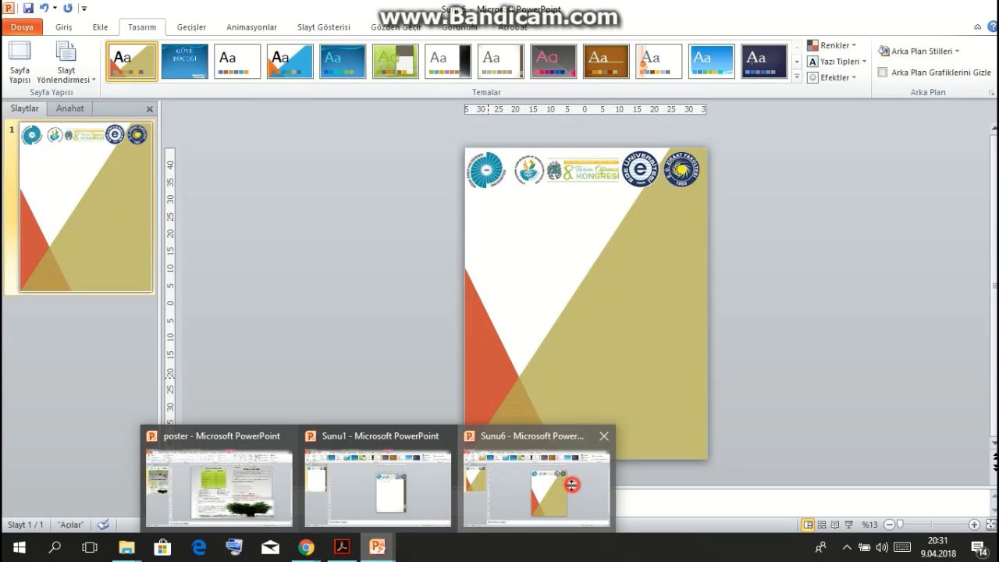Open Sayfa Yapısı page setup
The width and height of the screenshot is (999, 562).
pyautogui.click(x=20, y=62)
